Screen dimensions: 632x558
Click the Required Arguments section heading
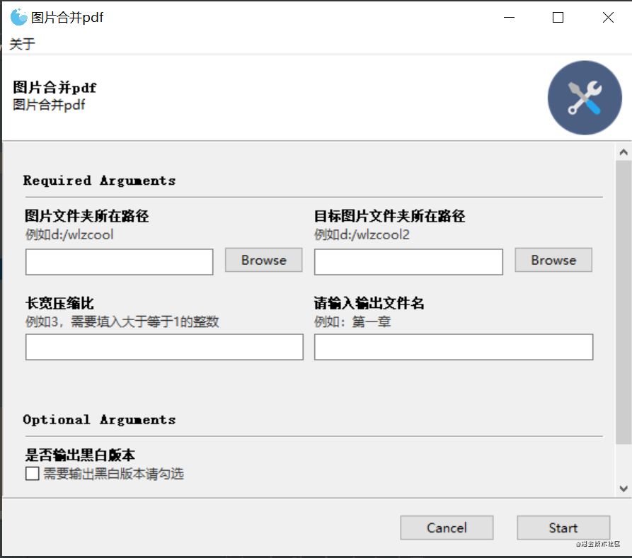[99, 181]
